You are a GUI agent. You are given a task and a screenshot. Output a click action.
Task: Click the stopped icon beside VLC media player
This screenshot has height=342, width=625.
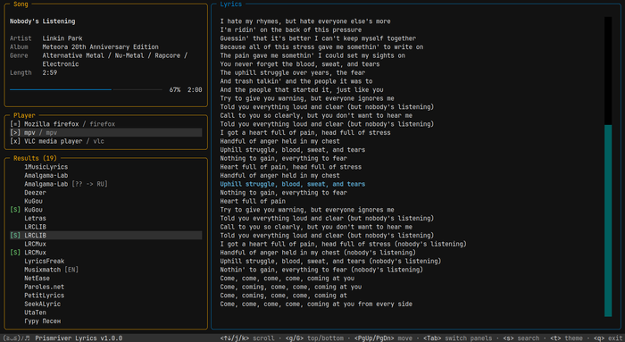point(15,141)
